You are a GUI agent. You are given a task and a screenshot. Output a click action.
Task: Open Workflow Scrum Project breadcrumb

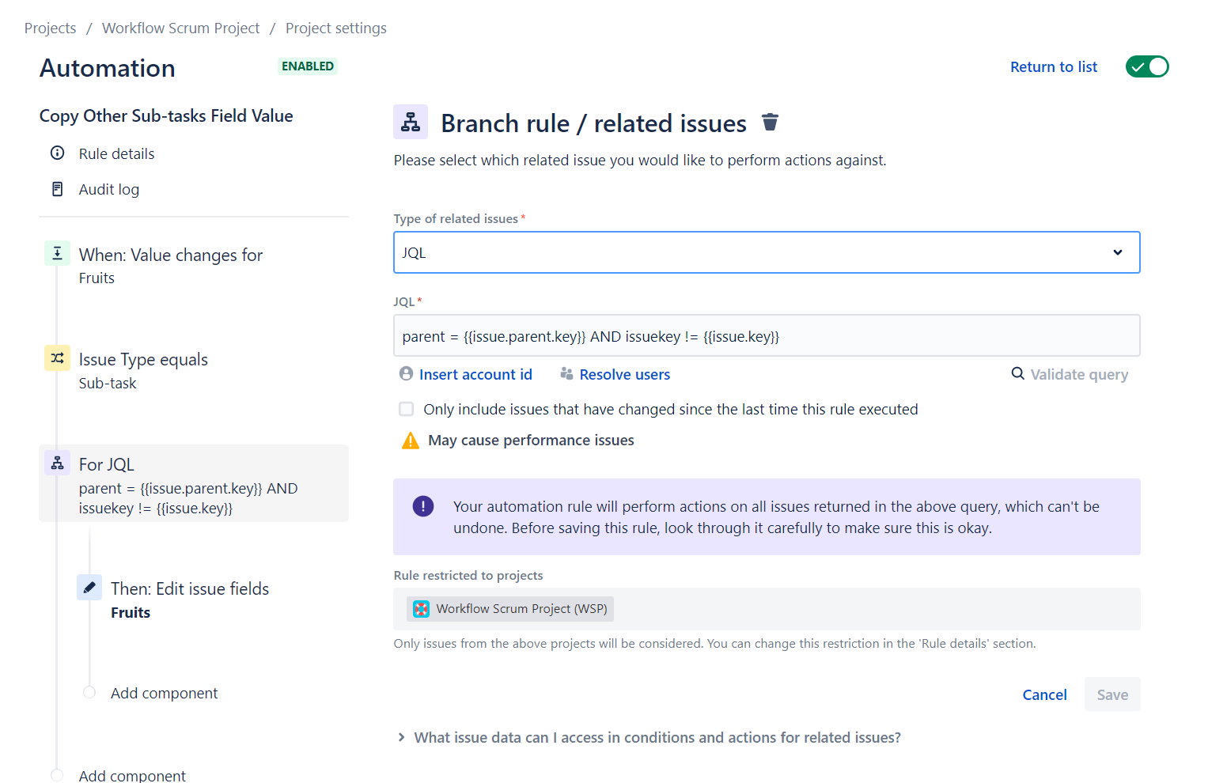(180, 27)
